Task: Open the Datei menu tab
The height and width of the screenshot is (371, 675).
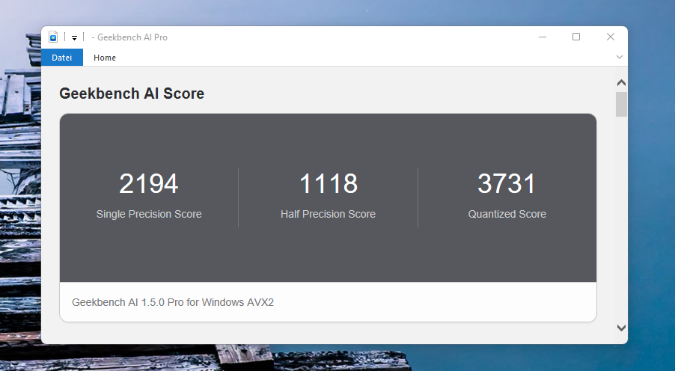Action: 62,58
